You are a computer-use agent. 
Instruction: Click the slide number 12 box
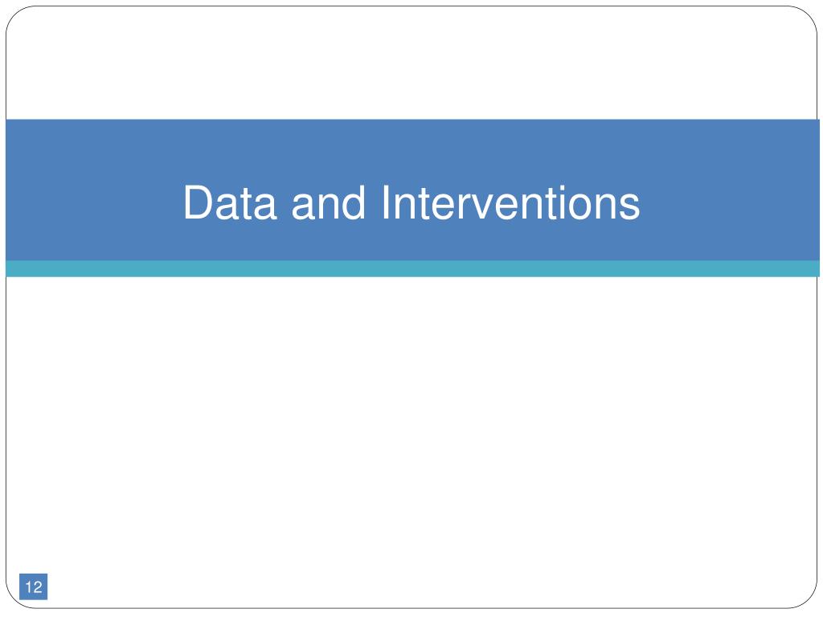[33, 586]
